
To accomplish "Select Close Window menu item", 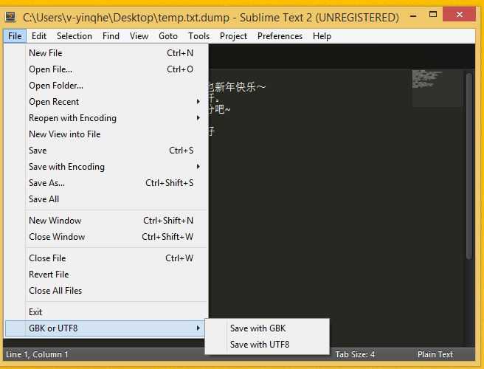I will coord(106,237).
